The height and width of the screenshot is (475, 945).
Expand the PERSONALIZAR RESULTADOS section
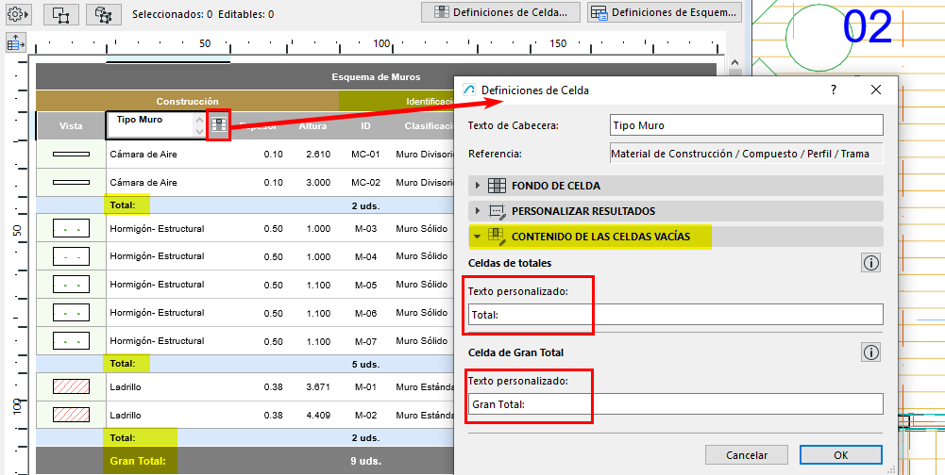(x=676, y=211)
